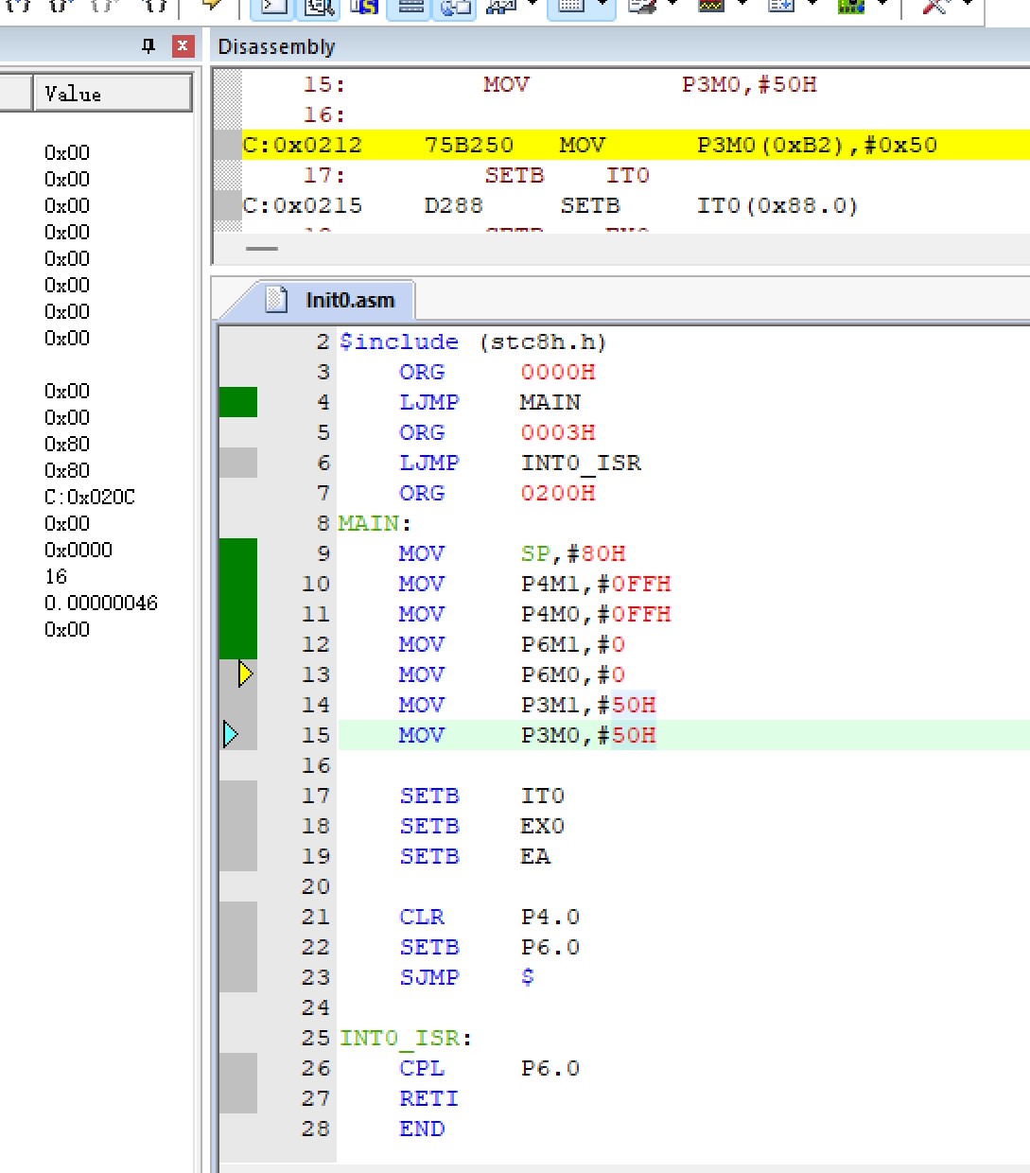
Task: Set breakpoint in gutter beside line 26
Action: [238, 1068]
